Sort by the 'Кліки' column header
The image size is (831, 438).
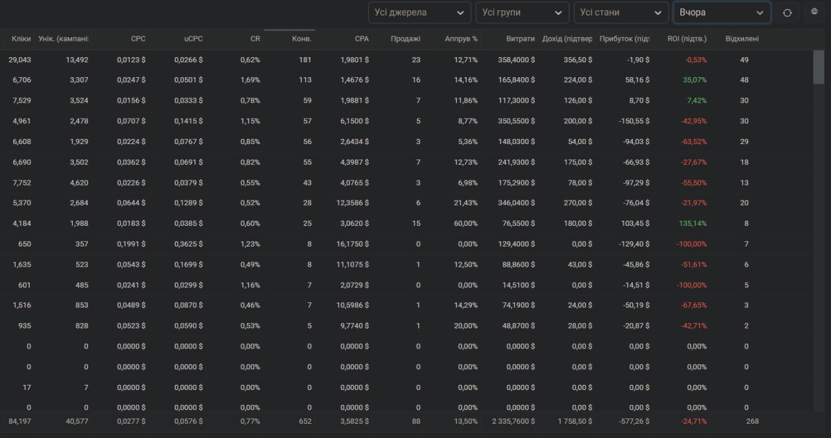coord(21,39)
